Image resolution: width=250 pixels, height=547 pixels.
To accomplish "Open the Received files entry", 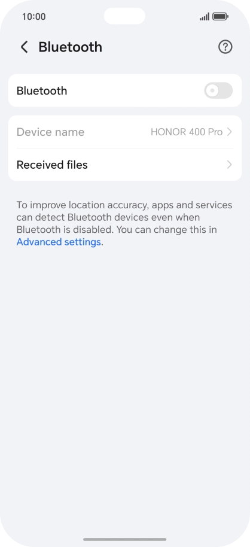I will [x=125, y=165].
